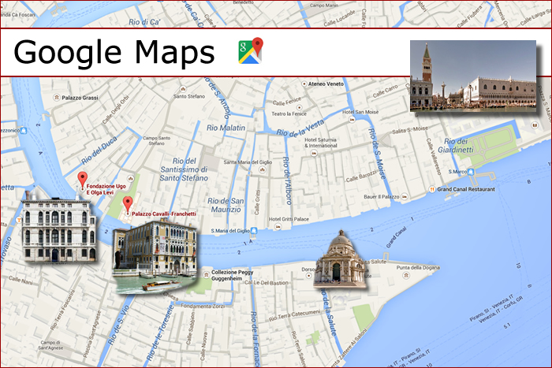Click the Campo di Sant'Agnese label
552x368 pixels.
(x=50, y=345)
